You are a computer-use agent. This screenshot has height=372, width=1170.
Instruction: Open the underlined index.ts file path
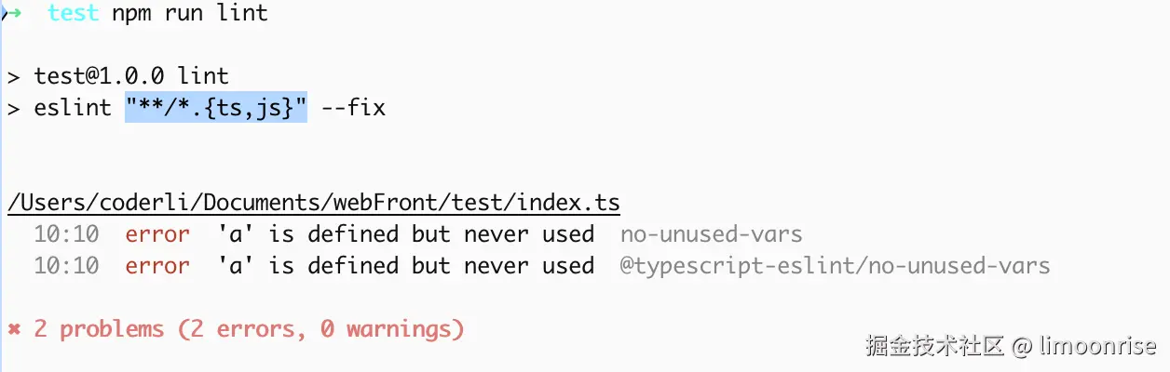314,202
